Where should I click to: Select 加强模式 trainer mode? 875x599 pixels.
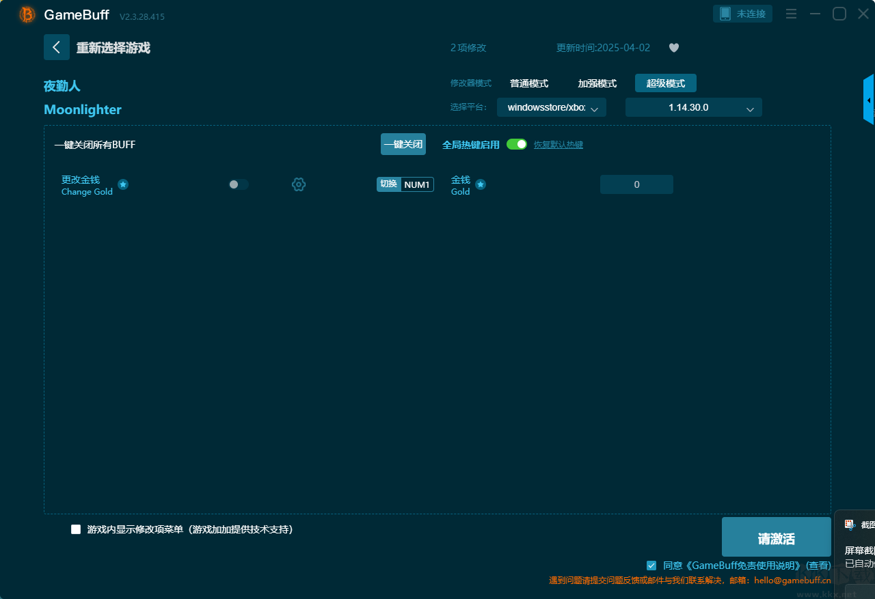click(x=597, y=83)
